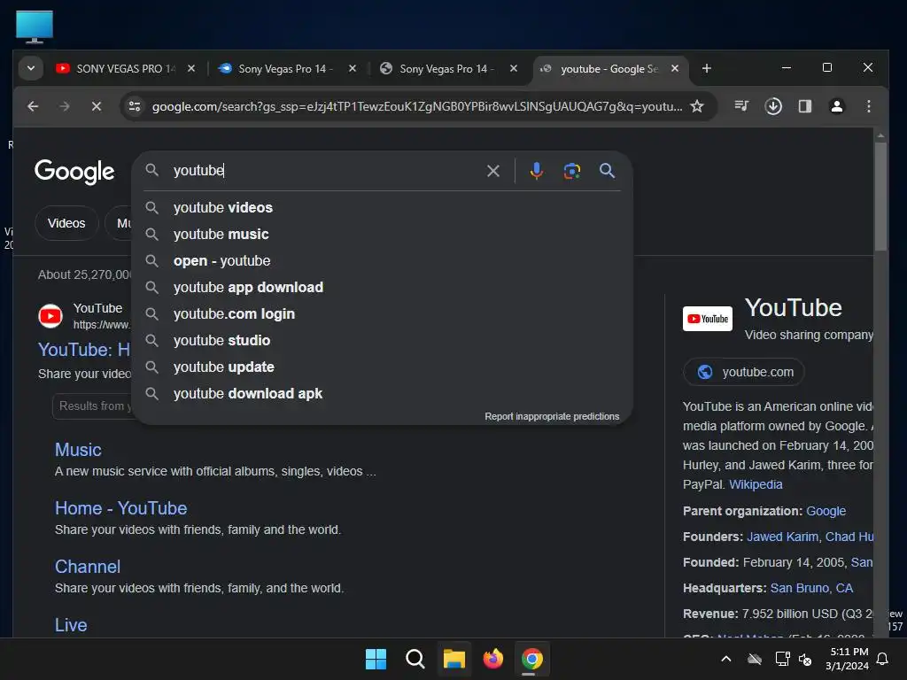Click the page vertical scrollbar thumb
The image size is (907, 680).
coord(880,196)
